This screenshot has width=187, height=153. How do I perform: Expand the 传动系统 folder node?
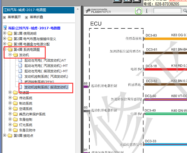(x=10, y=97)
